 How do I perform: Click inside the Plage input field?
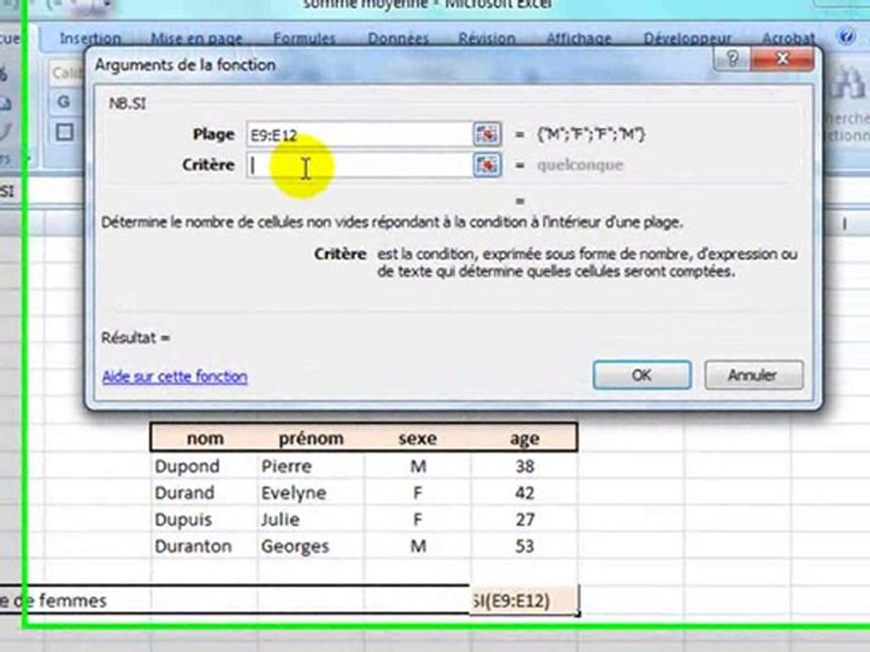359,135
